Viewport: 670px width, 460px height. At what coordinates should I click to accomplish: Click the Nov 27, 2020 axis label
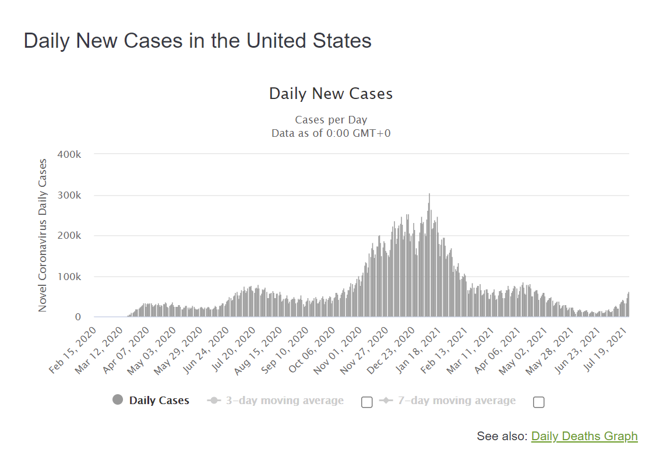[365, 351]
